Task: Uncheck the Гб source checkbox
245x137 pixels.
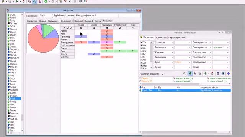Action: pos(142,51)
